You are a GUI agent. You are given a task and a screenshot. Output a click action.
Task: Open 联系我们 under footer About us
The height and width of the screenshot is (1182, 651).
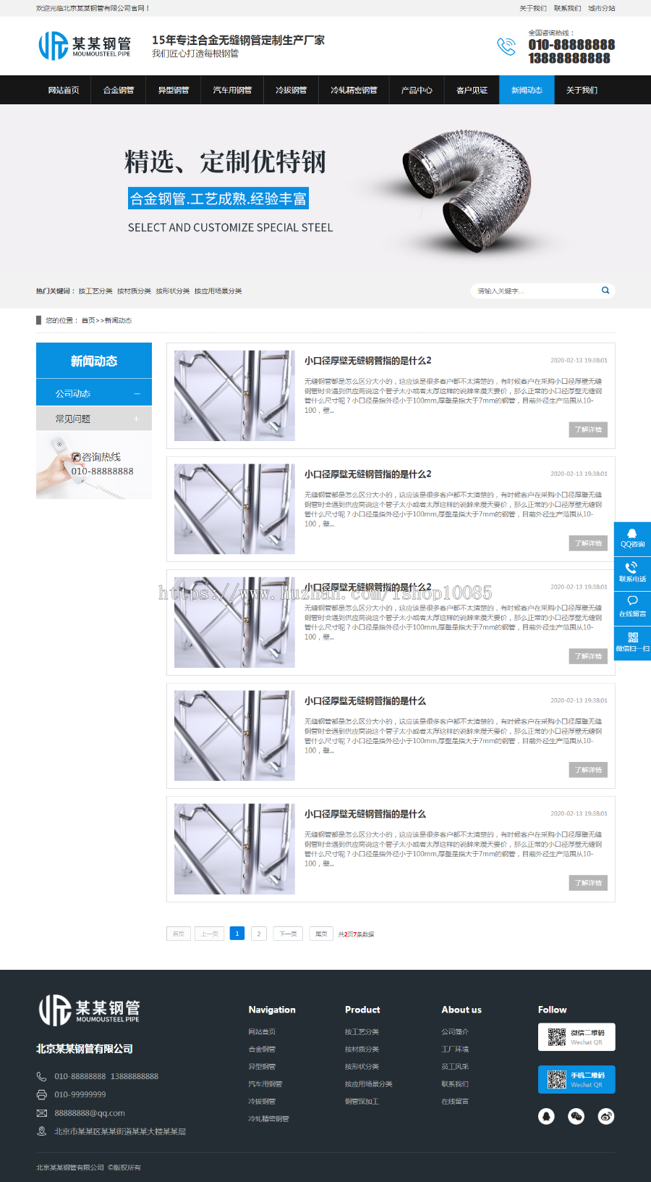(455, 1084)
